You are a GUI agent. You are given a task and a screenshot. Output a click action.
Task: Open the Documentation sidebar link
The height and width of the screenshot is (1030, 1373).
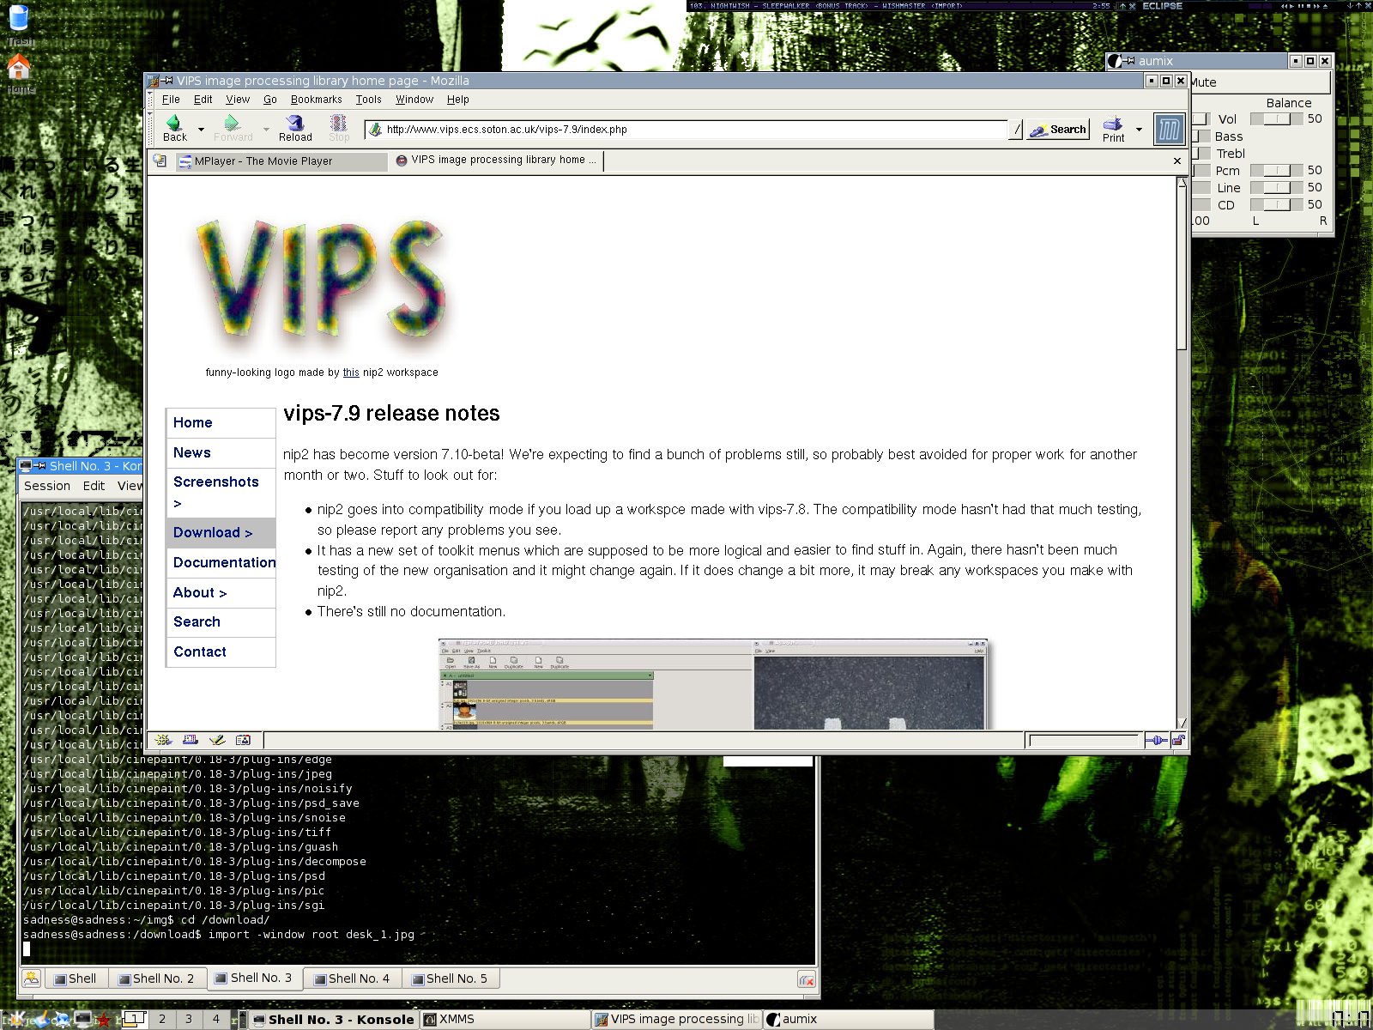224,562
